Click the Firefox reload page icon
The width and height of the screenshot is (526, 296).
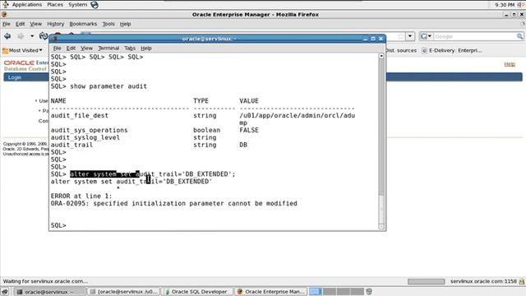pyautogui.click(x=43, y=36)
